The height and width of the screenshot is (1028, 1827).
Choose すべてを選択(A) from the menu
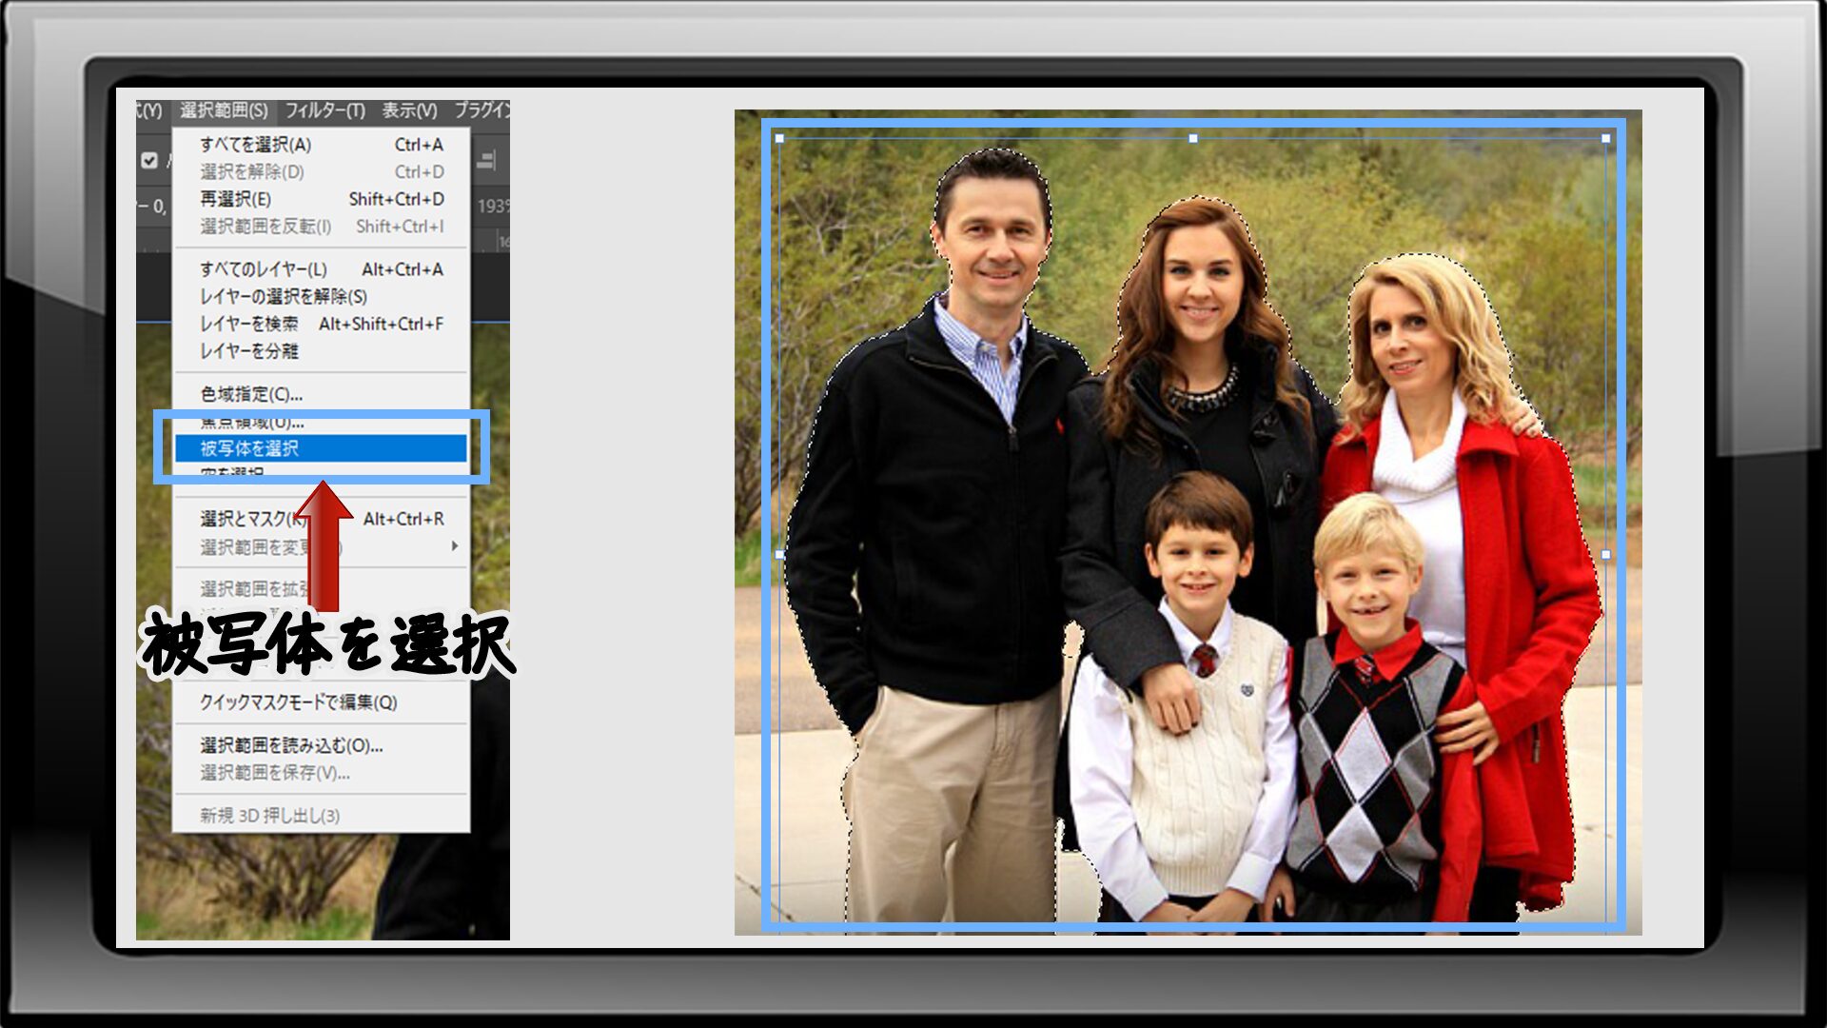point(322,145)
